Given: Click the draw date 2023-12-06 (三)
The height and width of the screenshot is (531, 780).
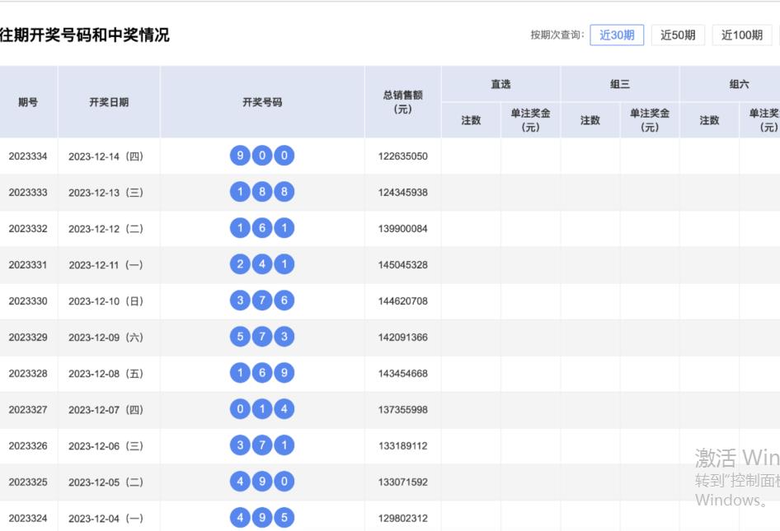Looking at the screenshot, I should click(x=106, y=446).
